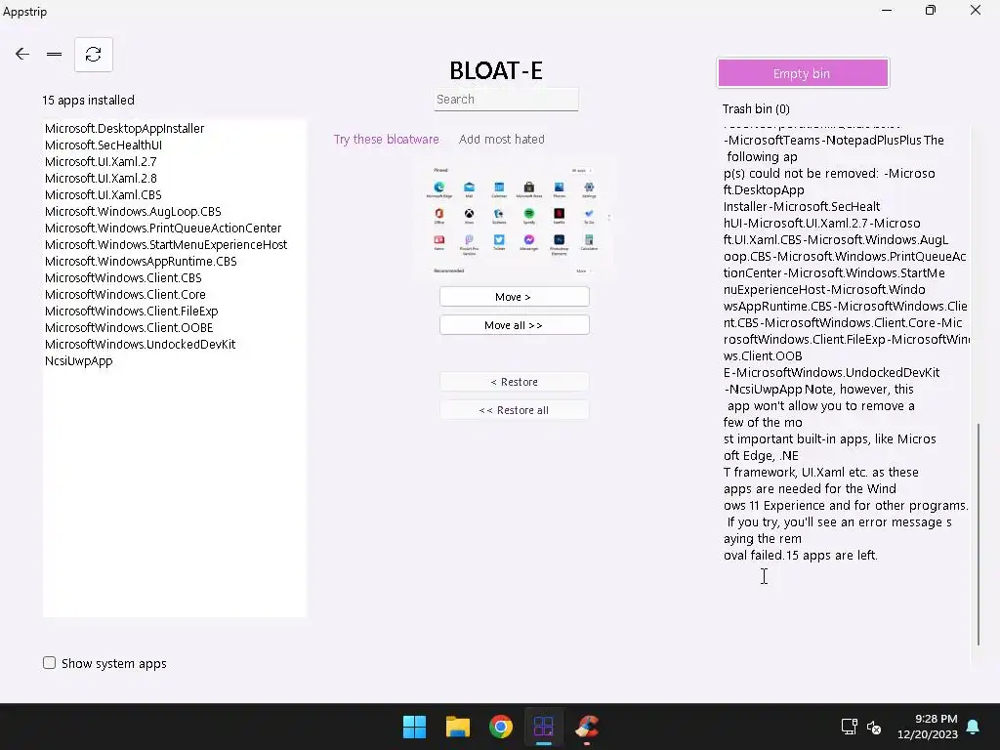Click the Move all >> button

(514, 324)
